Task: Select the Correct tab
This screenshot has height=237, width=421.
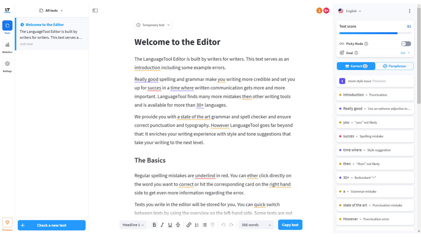Action: click(x=356, y=66)
